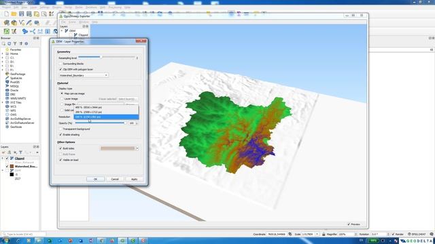Image resolution: width=435 pixels, height=244 pixels.
Task: Toggle the Enable shading checkbox
Action: [60, 135]
